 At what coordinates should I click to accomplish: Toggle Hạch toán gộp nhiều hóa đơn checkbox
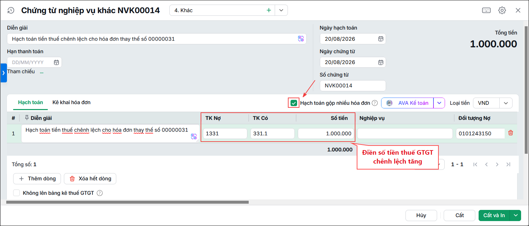point(294,103)
